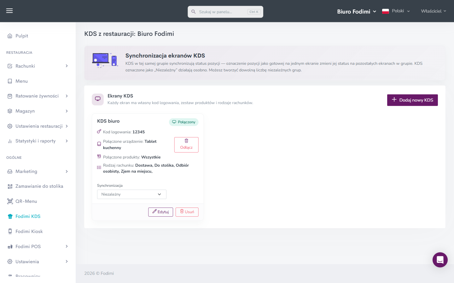Image resolution: width=454 pixels, height=283 pixels.
Task: Click the tablet icon beside Połączone urządzenie
Action: pos(99,144)
